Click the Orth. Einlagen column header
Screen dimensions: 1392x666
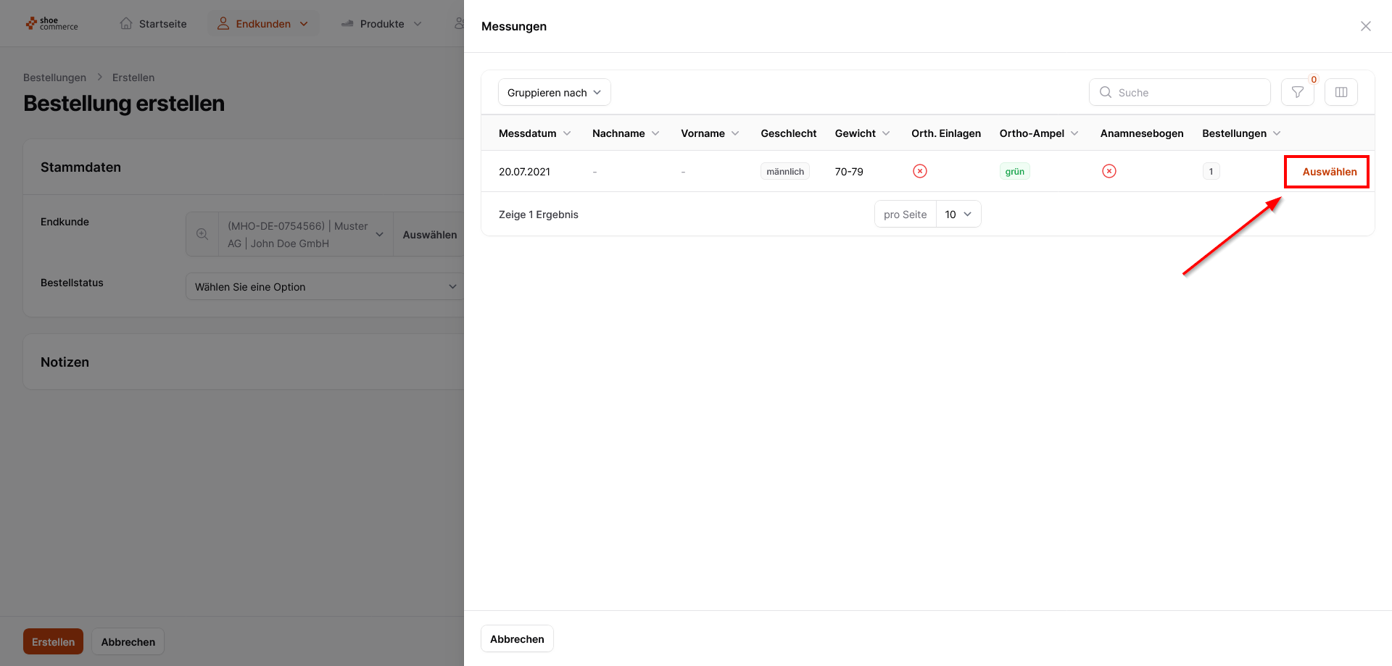coord(946,133)
